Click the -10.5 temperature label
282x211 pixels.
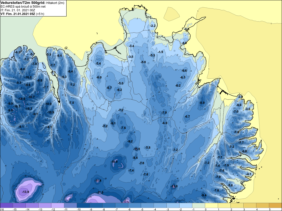click(22, 99)
